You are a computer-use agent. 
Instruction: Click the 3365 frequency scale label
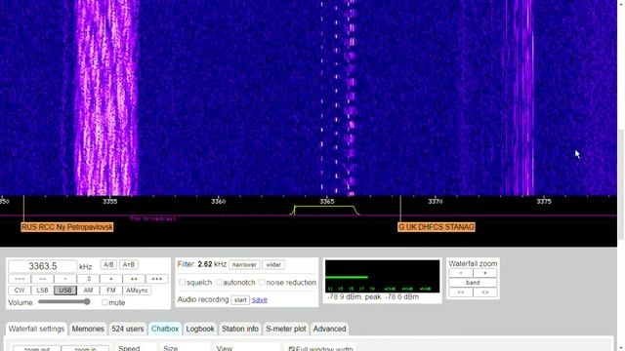[327, 202]
